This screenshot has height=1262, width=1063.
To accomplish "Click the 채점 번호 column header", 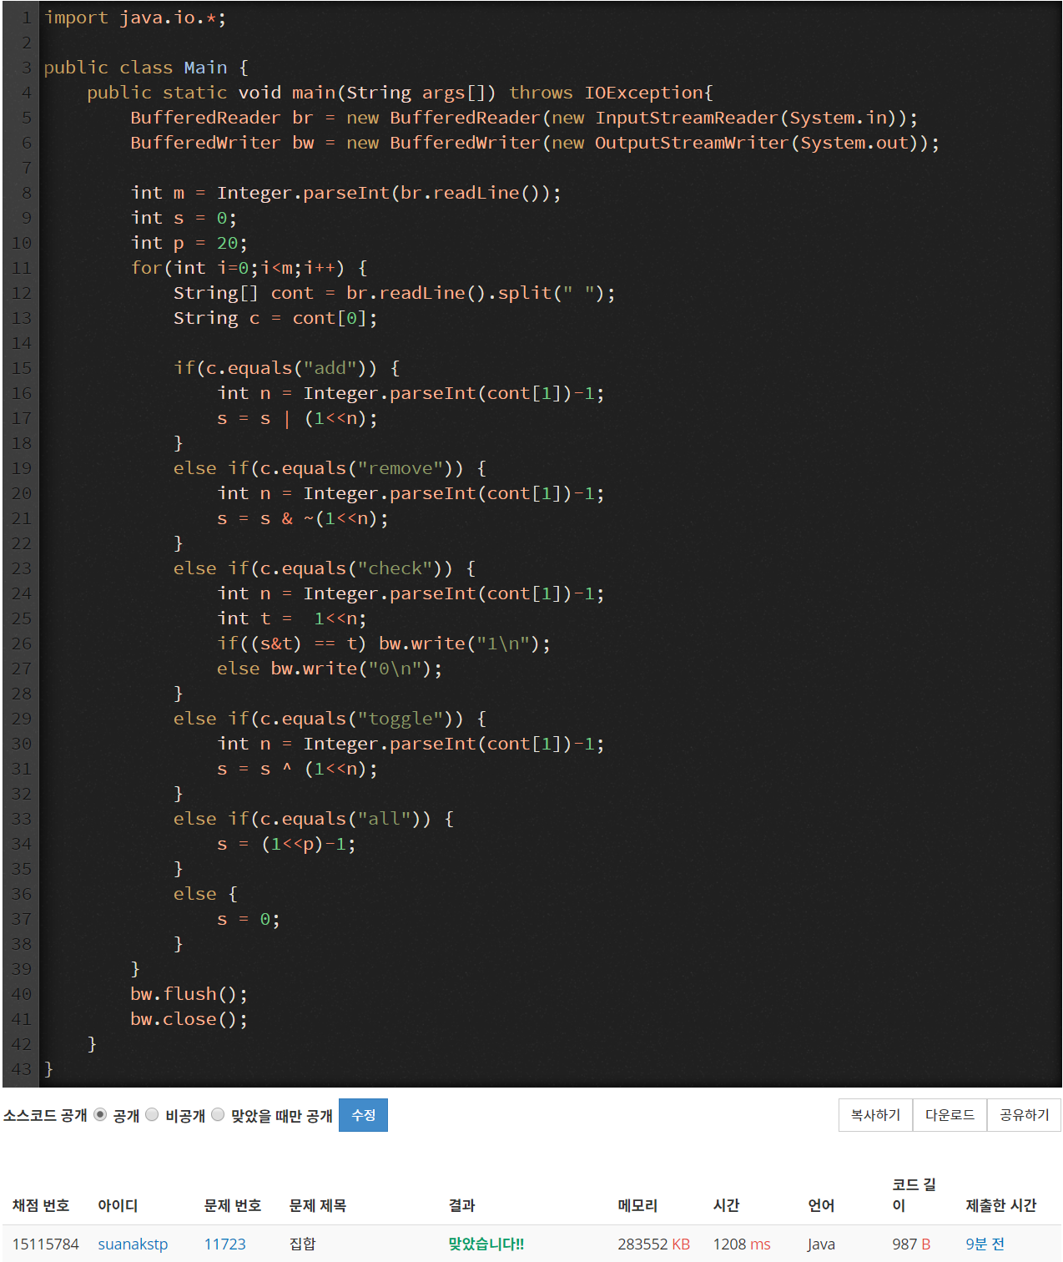I will tap(40, 1205).
